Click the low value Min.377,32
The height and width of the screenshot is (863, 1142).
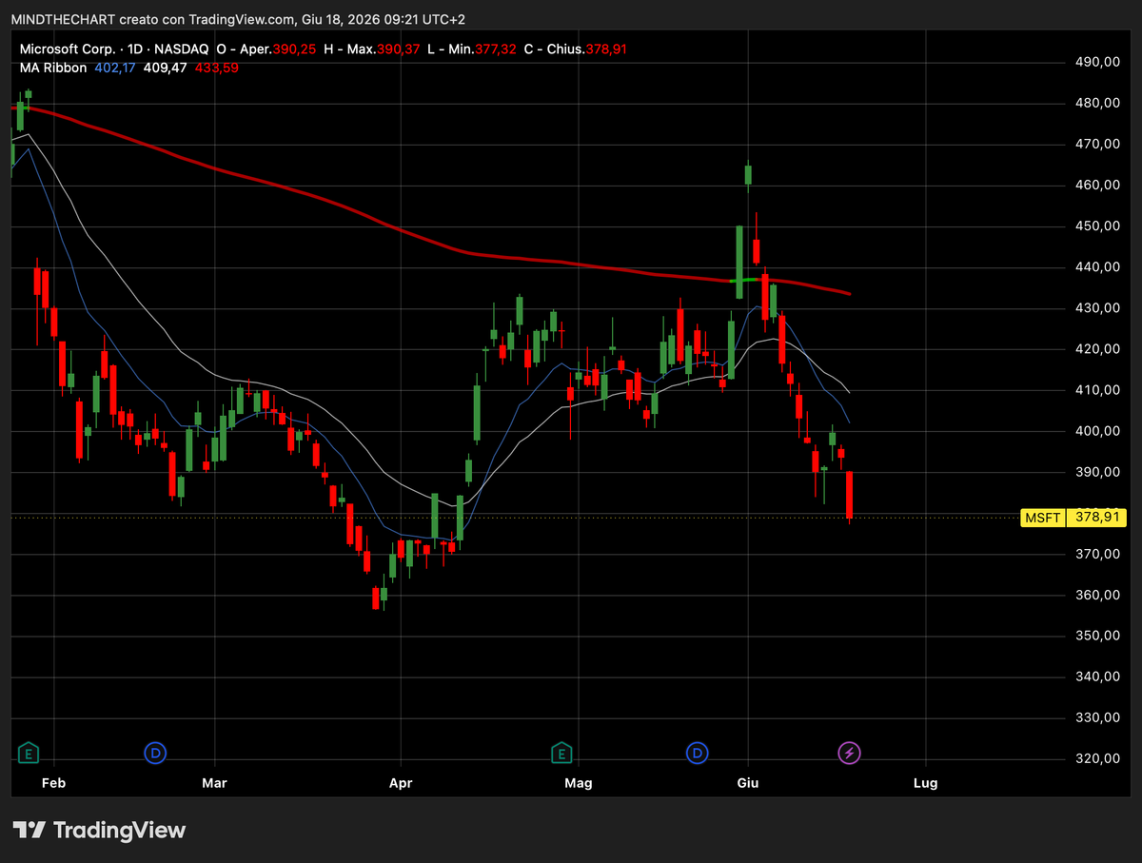[x=482, y=49]
